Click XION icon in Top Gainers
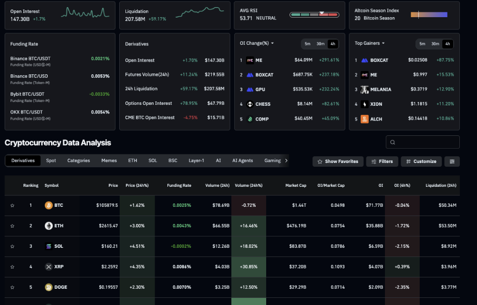The width and height of the screenshot is (477, 305). click(364, 104)
